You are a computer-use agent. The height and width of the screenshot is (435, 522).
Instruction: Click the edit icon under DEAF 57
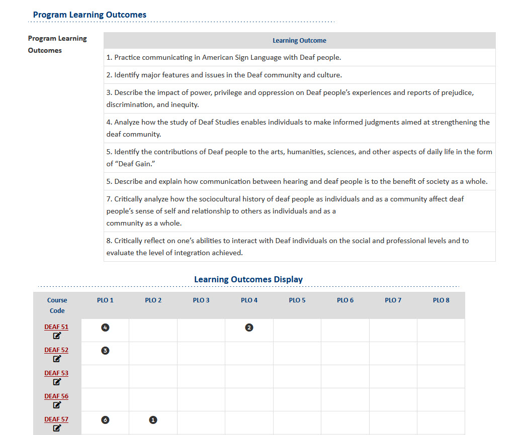pos(57,428)
